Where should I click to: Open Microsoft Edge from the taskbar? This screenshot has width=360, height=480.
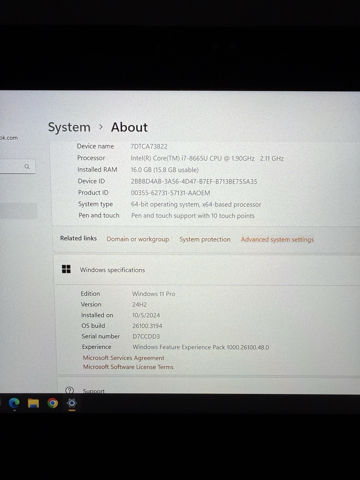click(x=14, y=403)
